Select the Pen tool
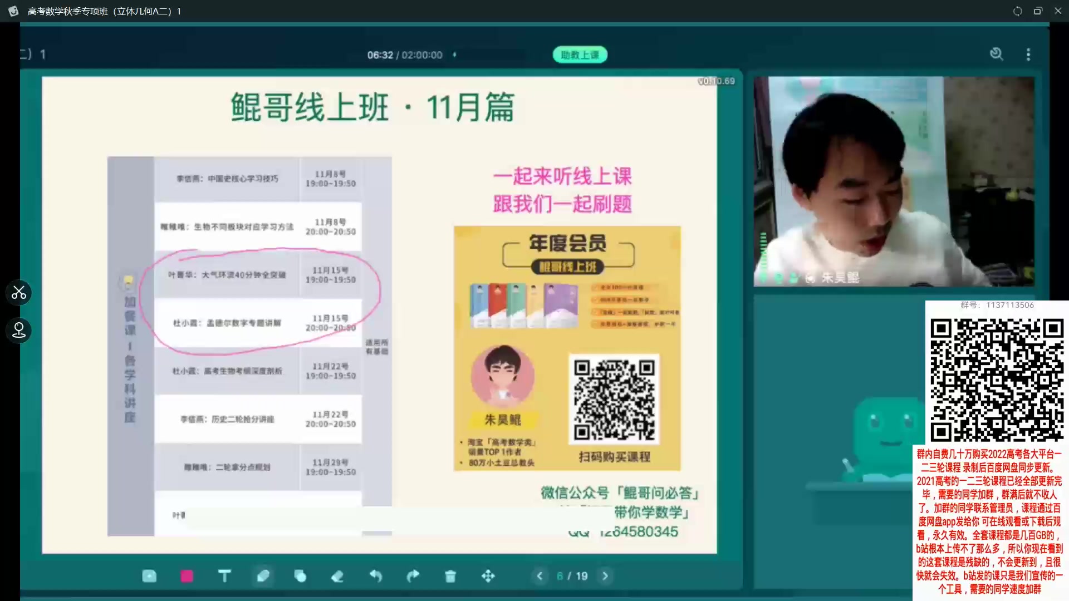The width and height of the screenshot is (1069, 601). point(263,576)
